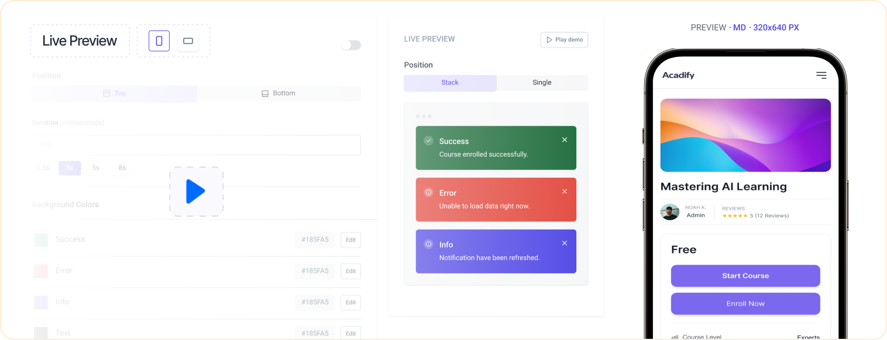The height and width of the screenshot is (340, 887).
Task: Click the Play demo button
Action: tap(564, 40)
